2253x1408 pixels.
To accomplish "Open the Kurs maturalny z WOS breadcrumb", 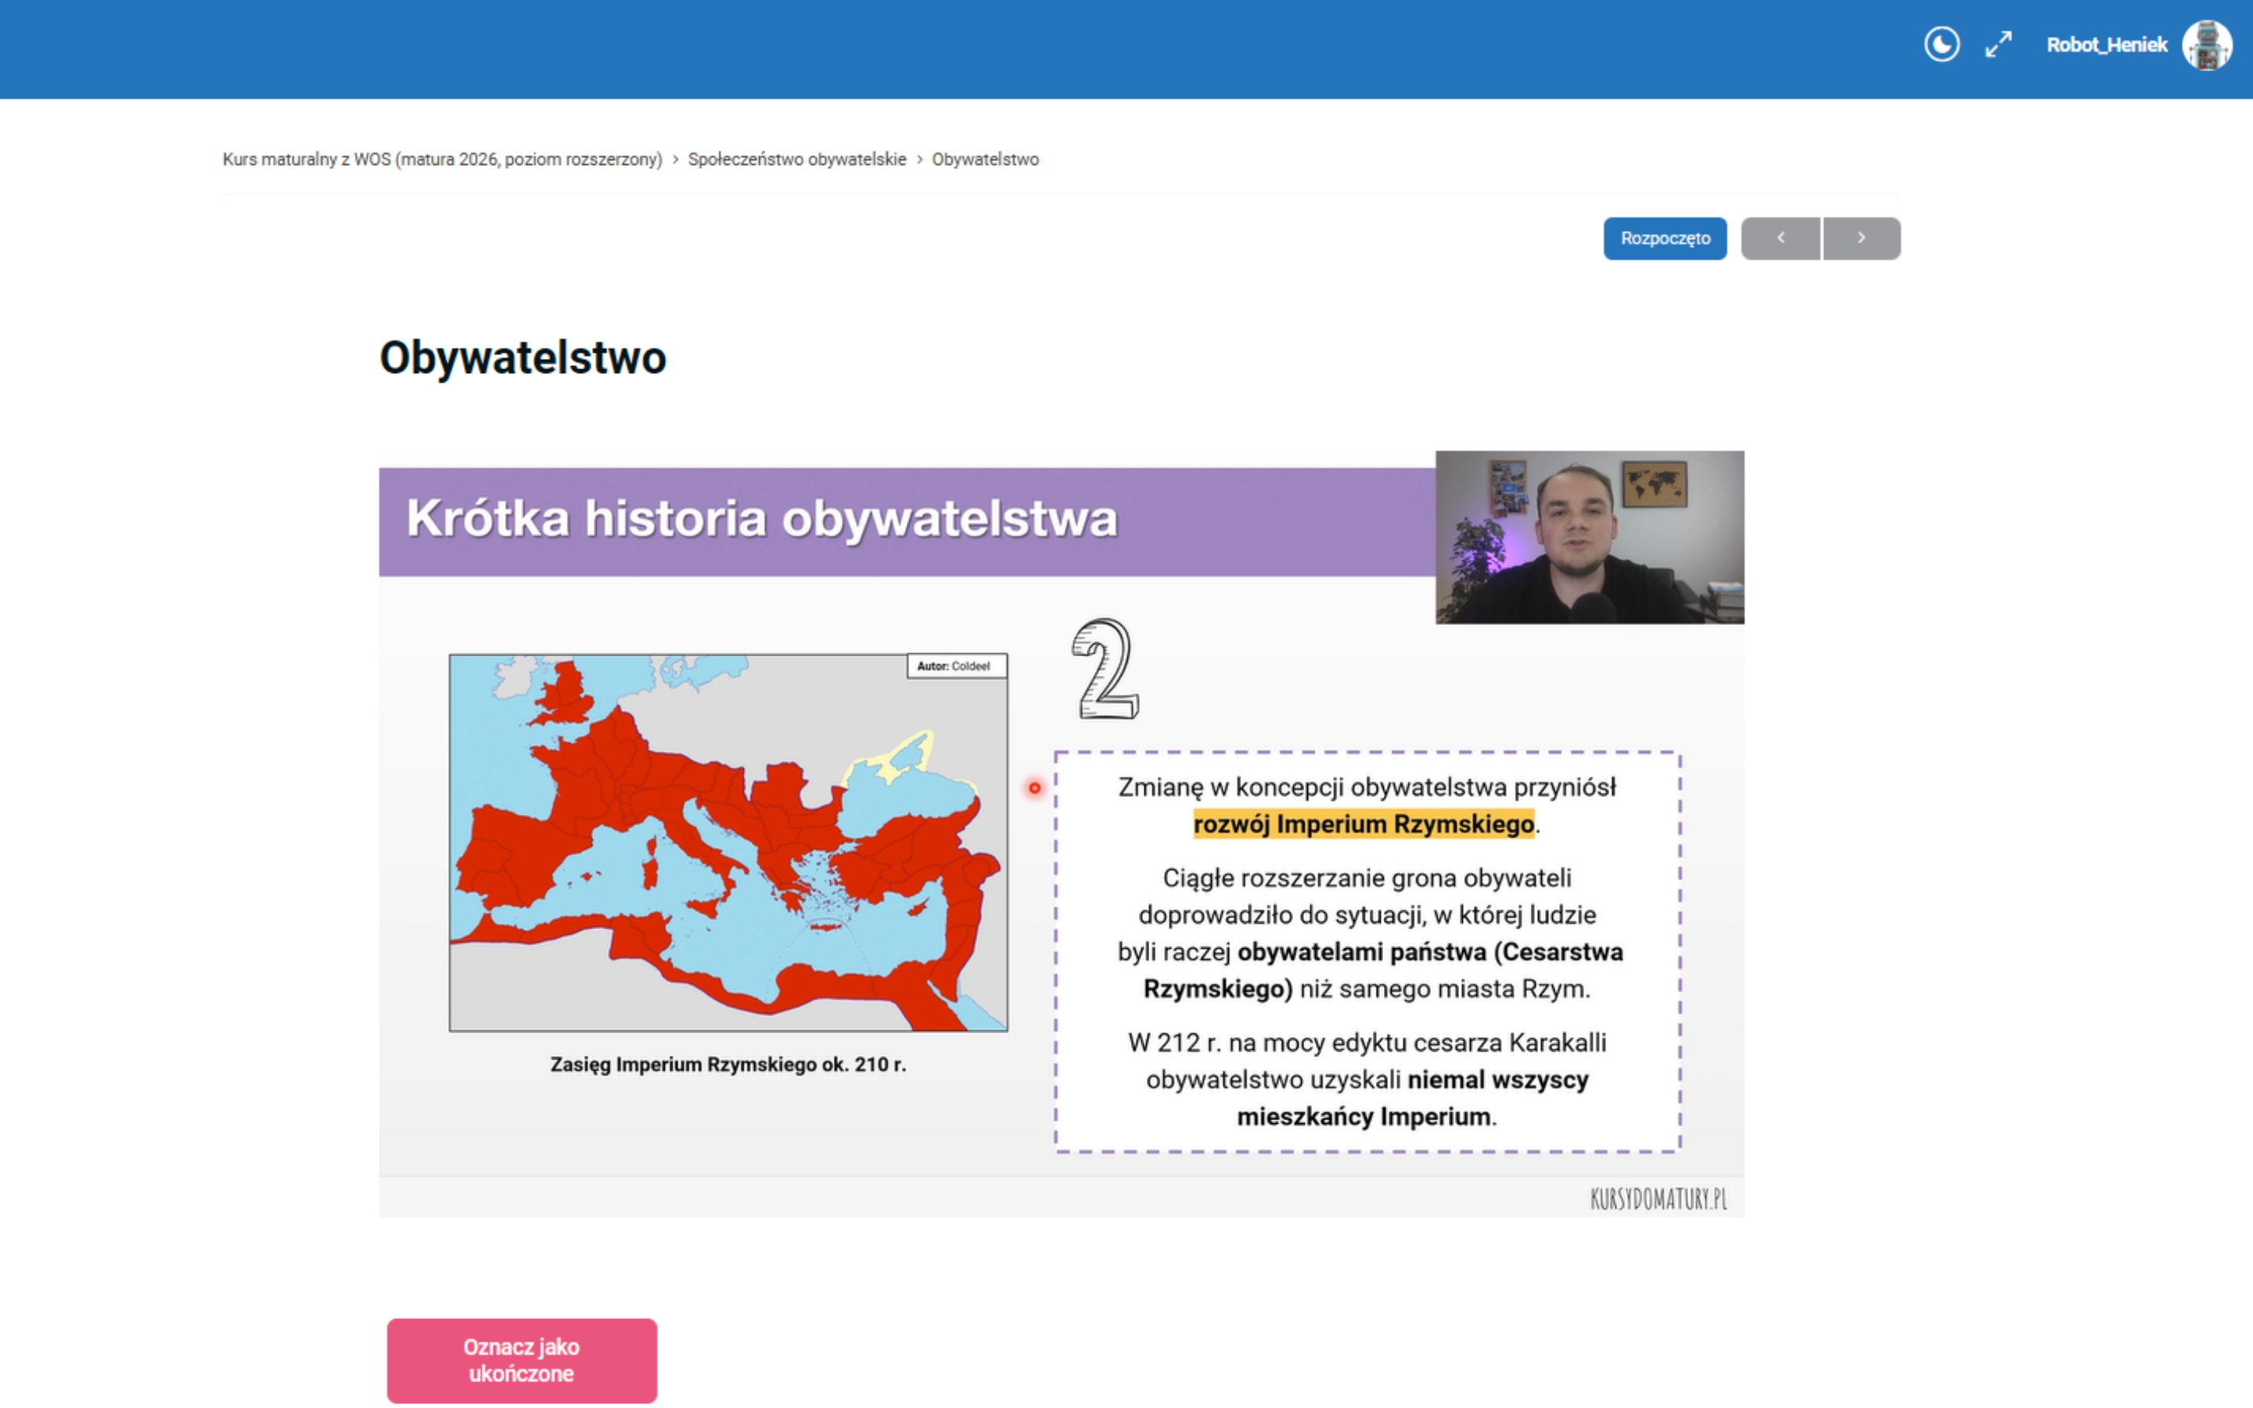I will [x=442, y=160].
